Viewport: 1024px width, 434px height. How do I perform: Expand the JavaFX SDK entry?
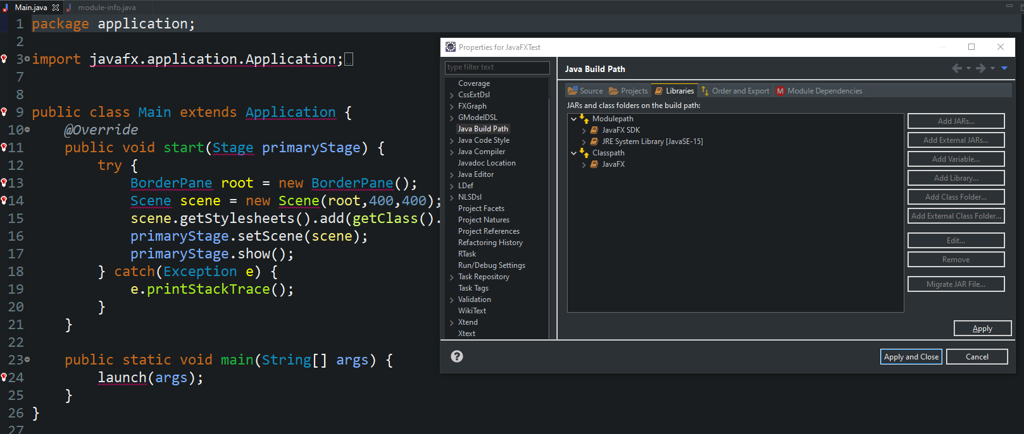click(x=584, y=130)
